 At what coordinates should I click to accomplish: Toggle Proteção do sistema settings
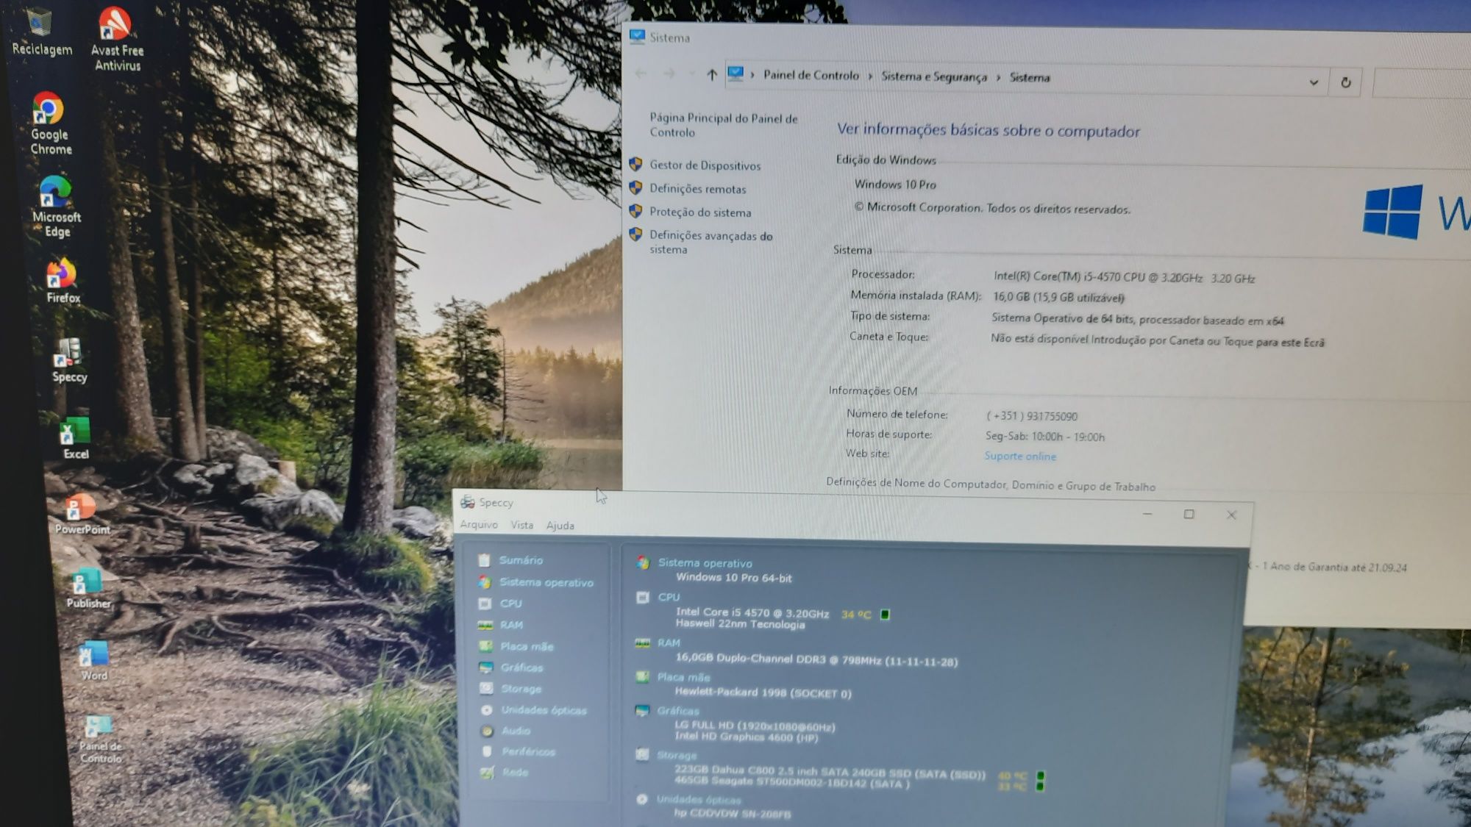[x=699, y=211]
